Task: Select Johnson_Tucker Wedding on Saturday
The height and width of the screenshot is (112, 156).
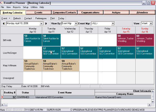Action: tap(126, 40)
